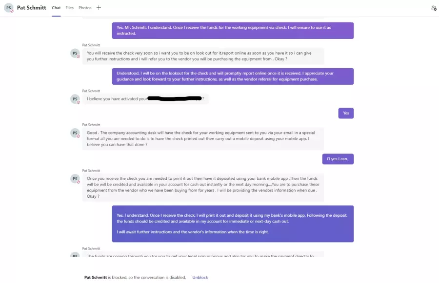Open the people icon in the top right

(434, 8)
